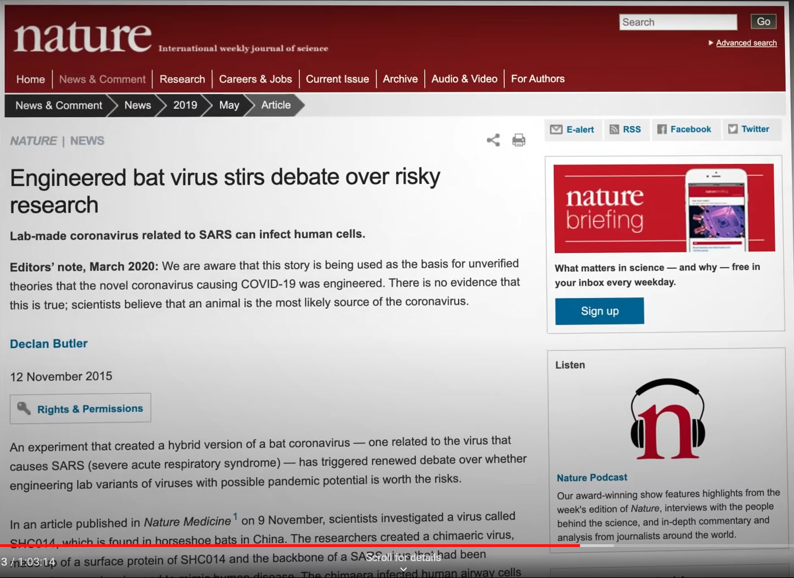Seek on the red video progress bar
Image resolution: width=794 pixels, height=578 pixels.
coord(290,545)
